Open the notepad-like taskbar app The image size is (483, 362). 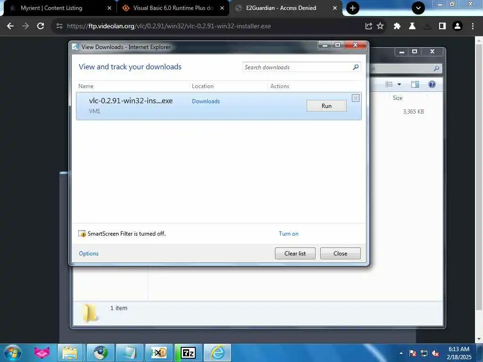[x=129, y=353]
